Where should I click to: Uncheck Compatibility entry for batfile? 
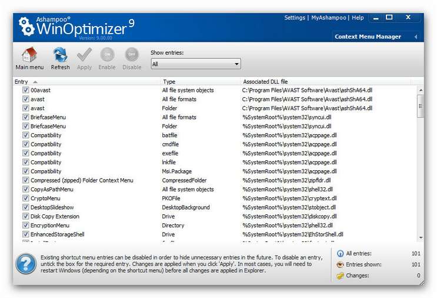[x=26, y=135]
